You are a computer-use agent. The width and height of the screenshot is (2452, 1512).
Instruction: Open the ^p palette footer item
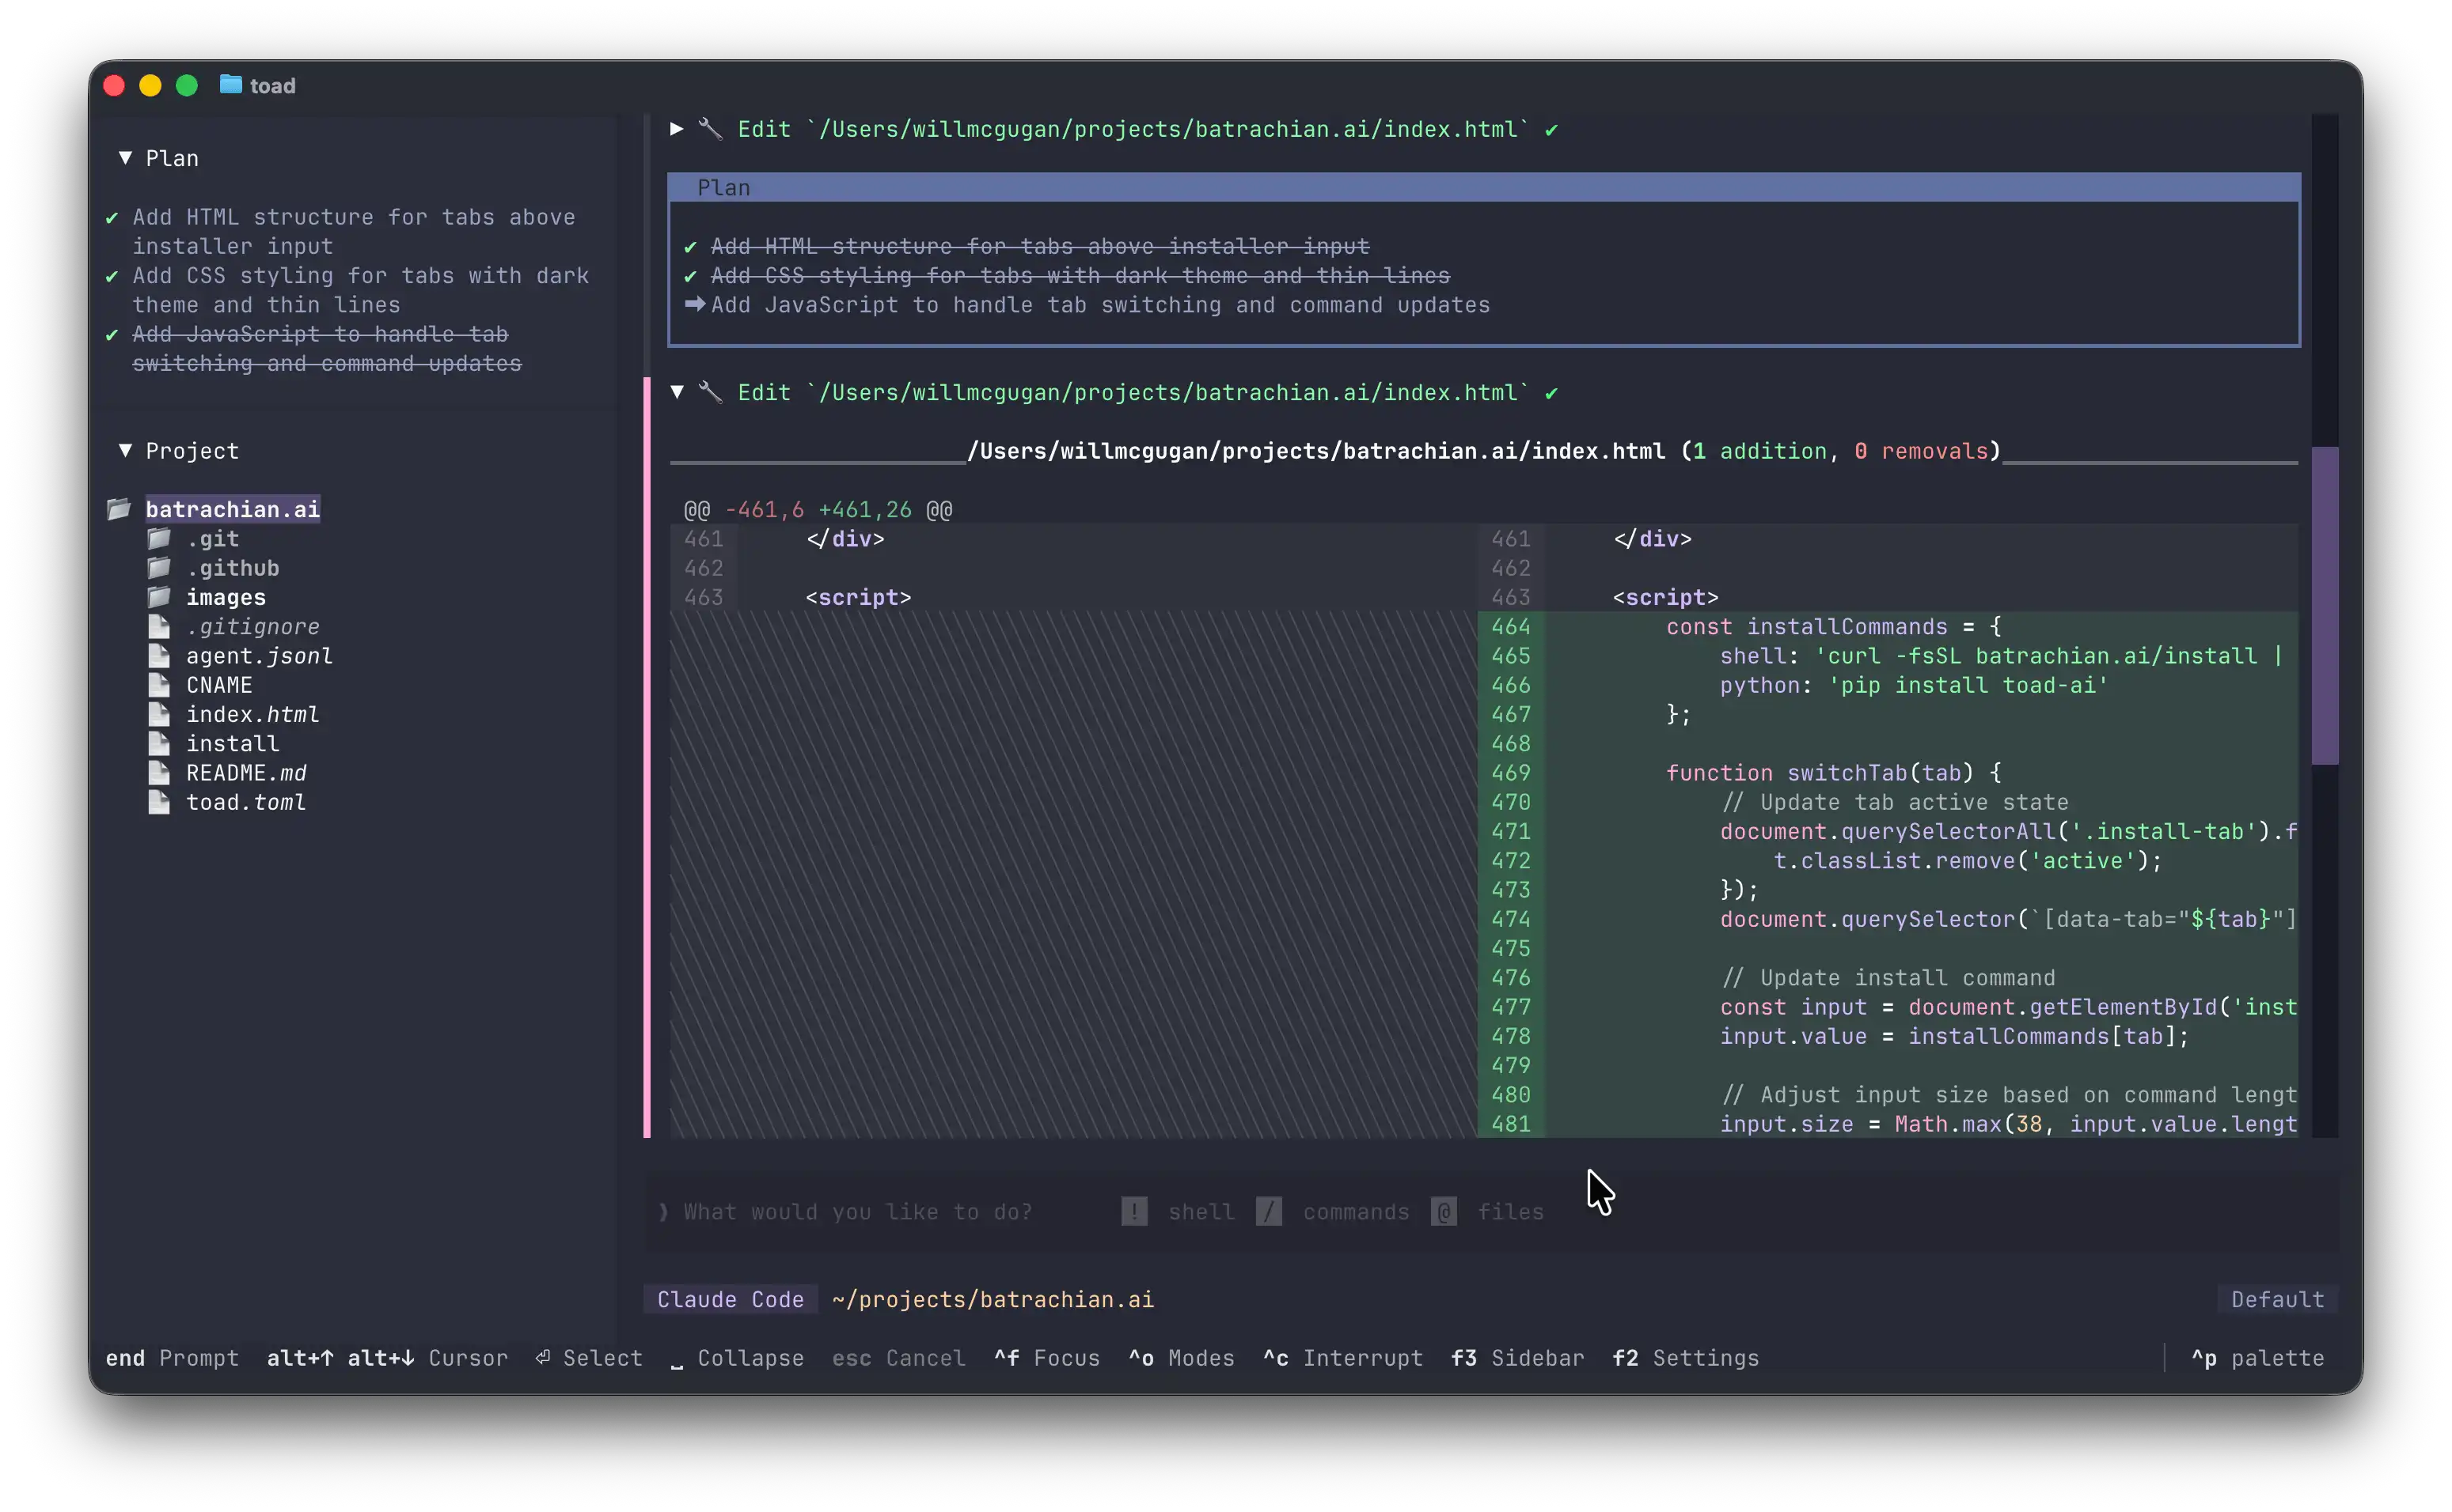point(2258,1358)
